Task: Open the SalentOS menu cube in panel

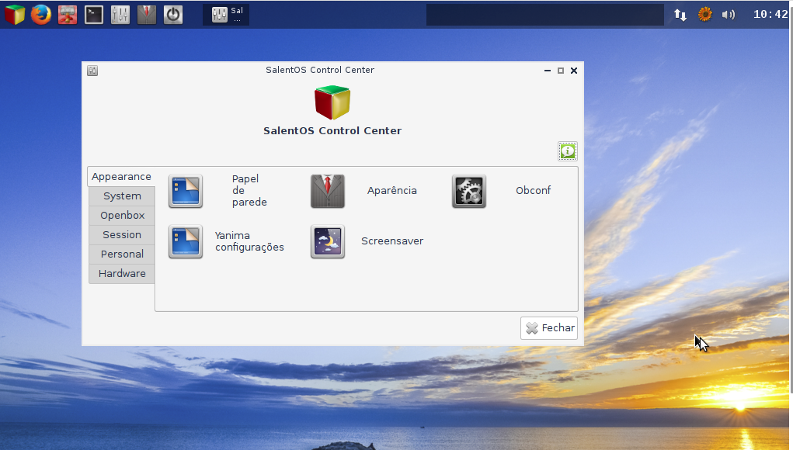Action: point(15,15)
